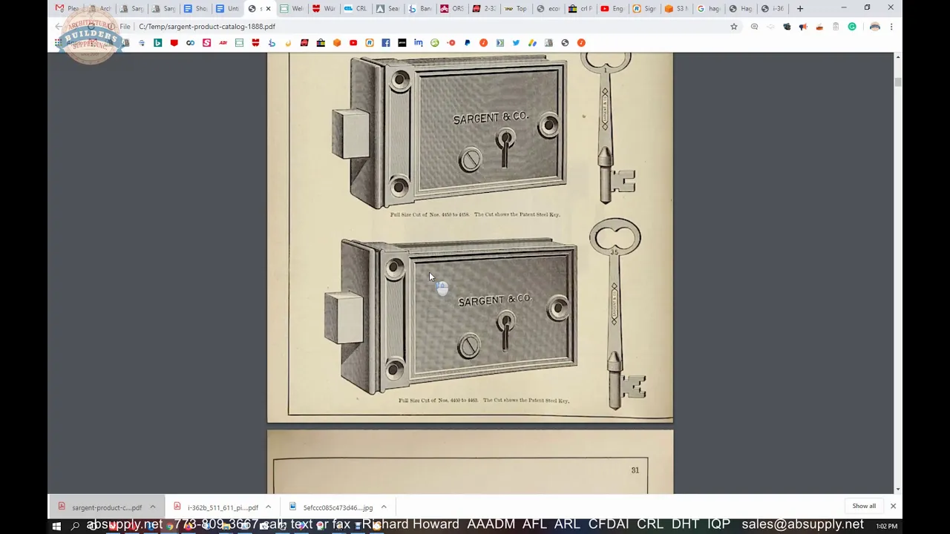Close the current PDF browser tab
Screen dimensions: 950x534
click(x=268, y=9)
